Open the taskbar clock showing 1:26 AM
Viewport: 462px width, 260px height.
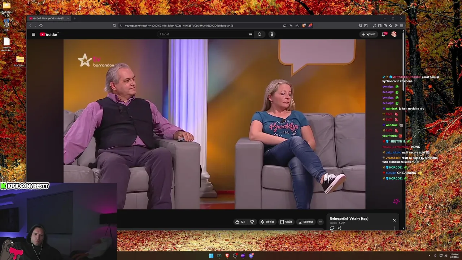(454, 256)
